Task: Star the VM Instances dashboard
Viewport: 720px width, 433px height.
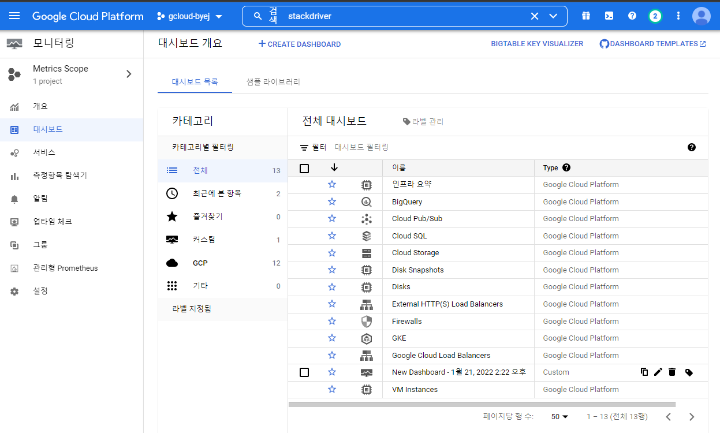Action: [x=332, y=390]
